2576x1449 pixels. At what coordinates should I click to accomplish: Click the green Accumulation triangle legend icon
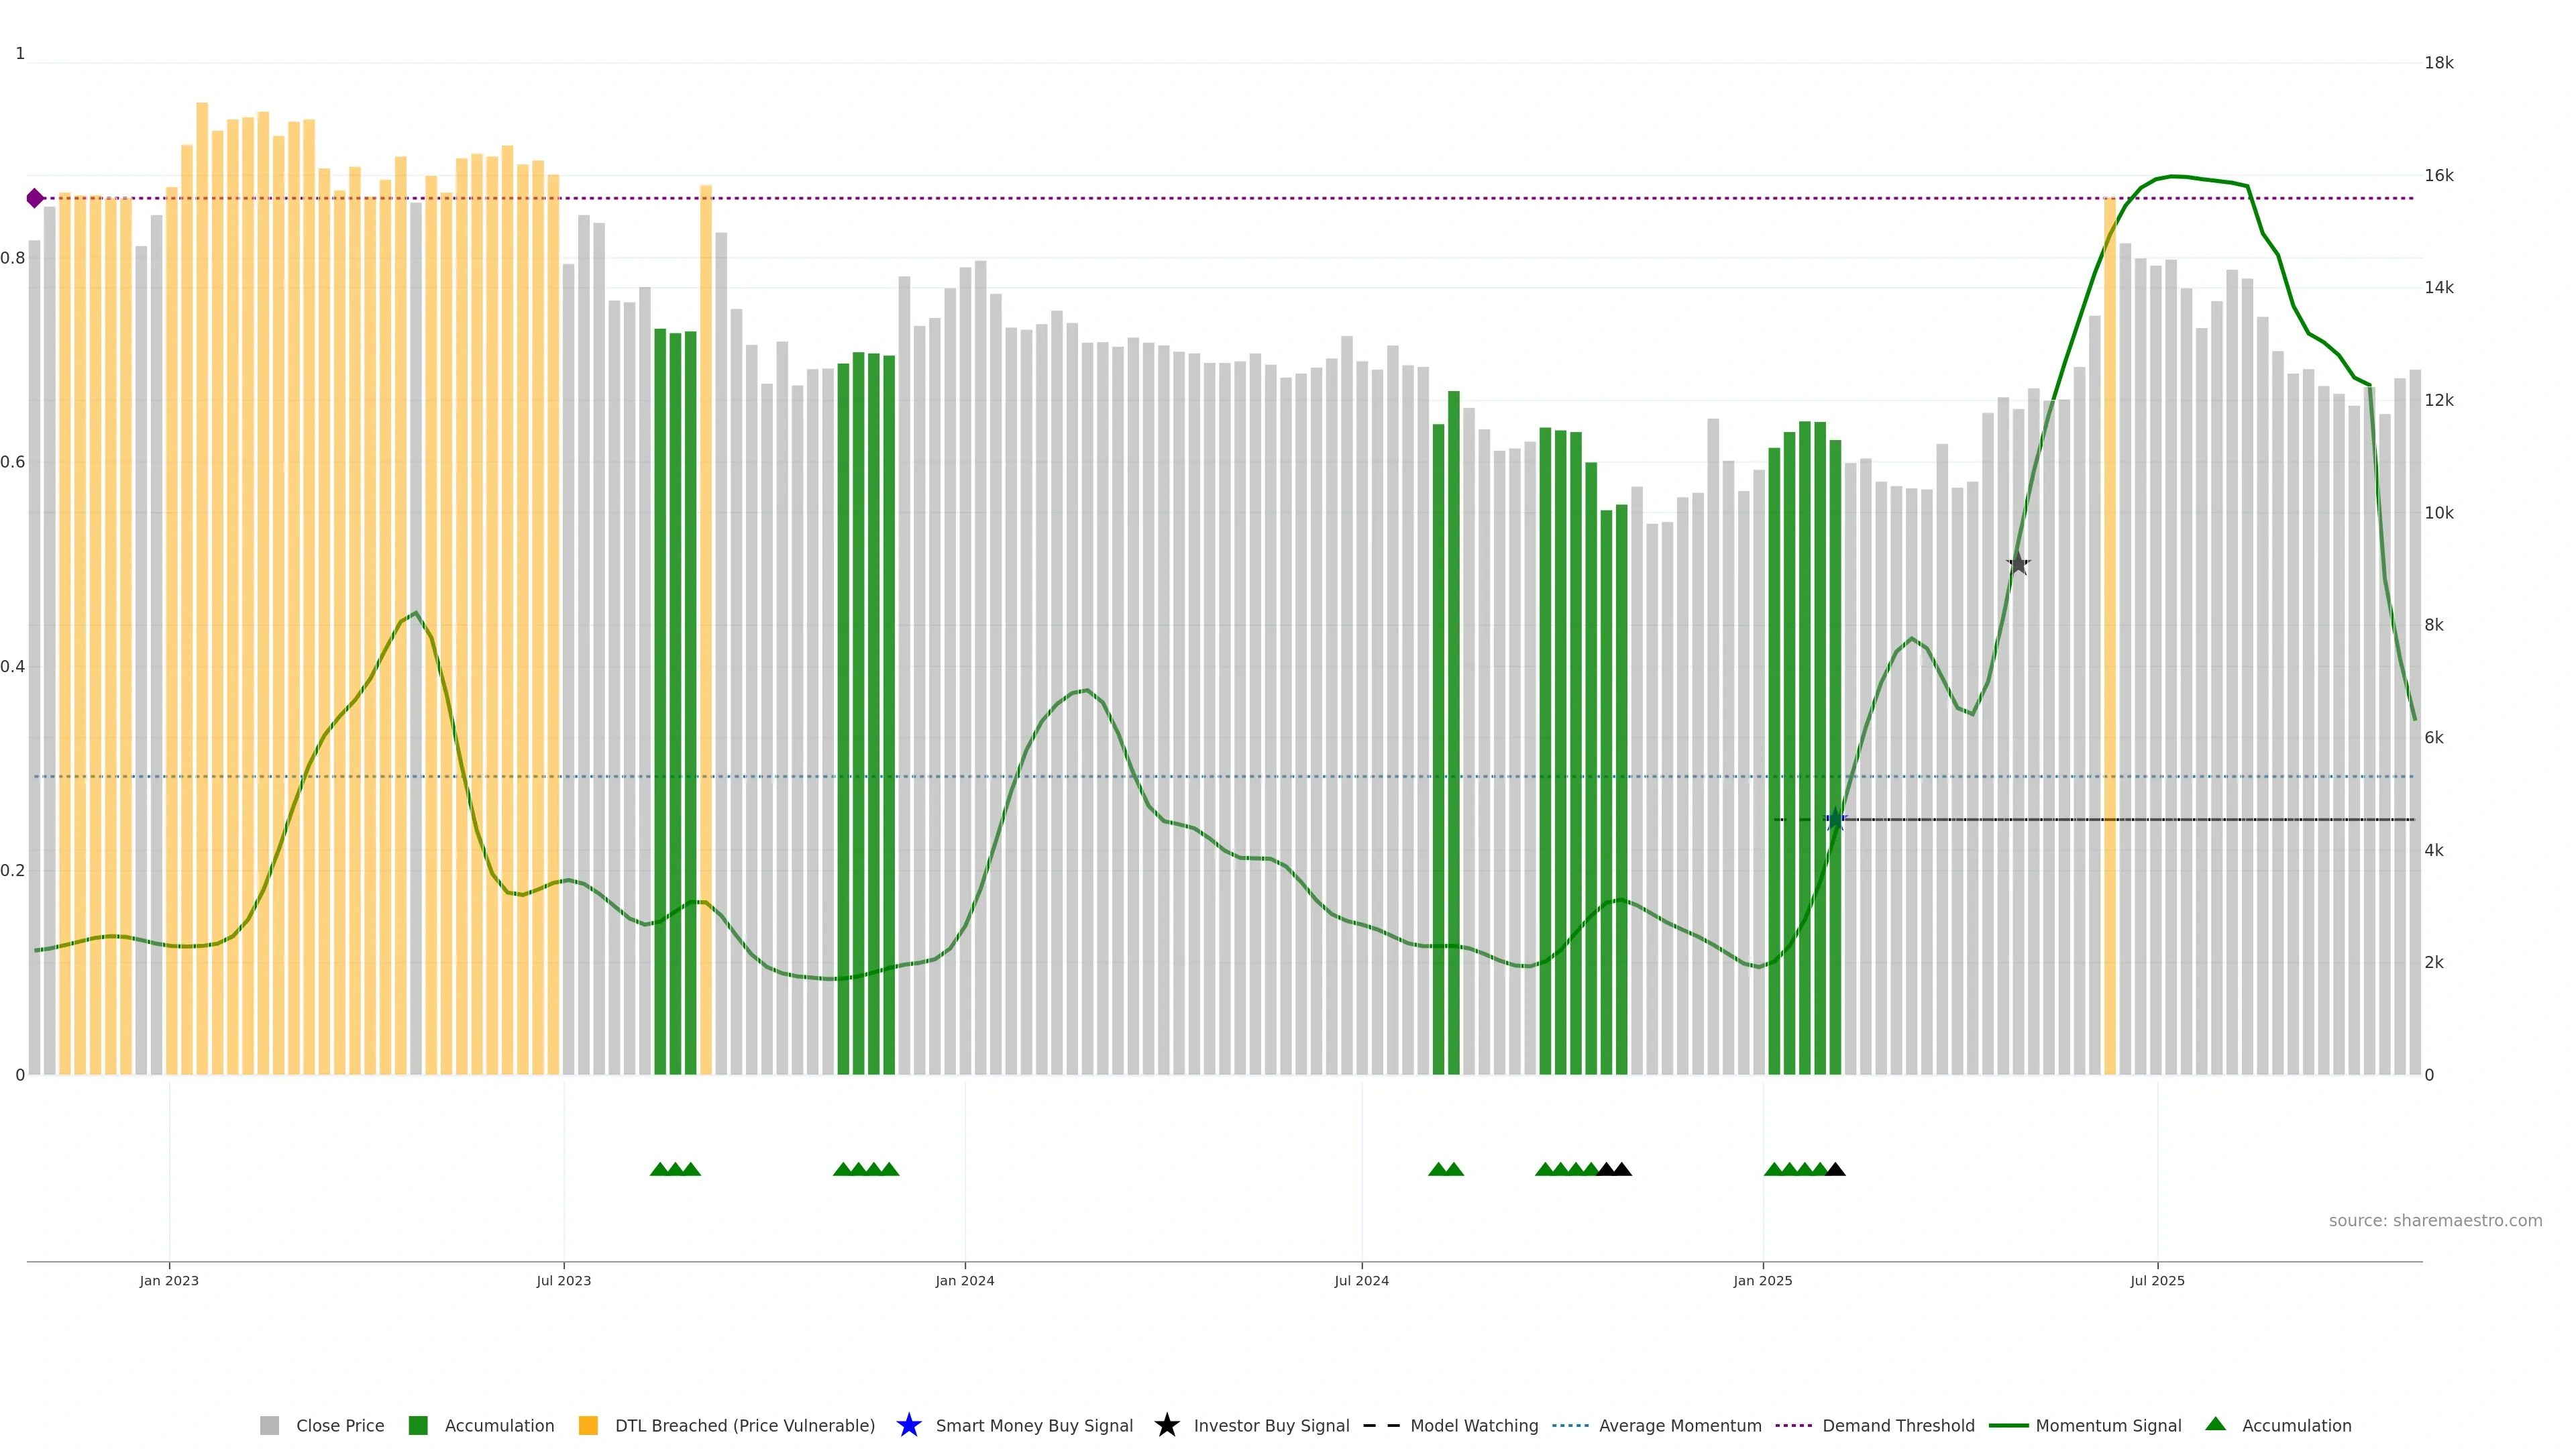(x=2215, y=1424)
